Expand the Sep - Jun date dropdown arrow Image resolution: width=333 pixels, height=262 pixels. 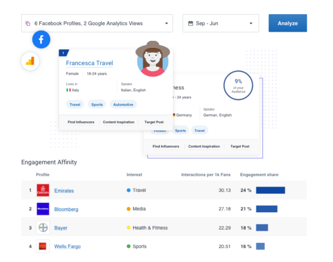tap(251, 23)
